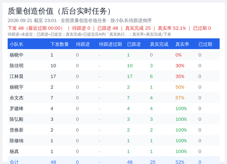Click 陈佳明's 真实完成 value 3
The width and height of the screenshot is (227, 164).
tap(151, 66)
